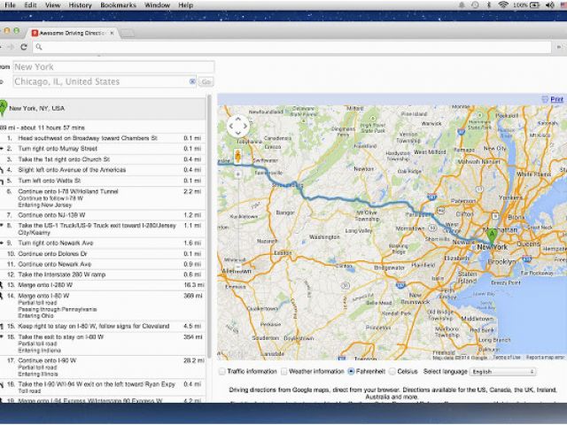567x425 pixels.
Task: Select step 11 Continue onto Newark Ave
Action: (103, 264)
